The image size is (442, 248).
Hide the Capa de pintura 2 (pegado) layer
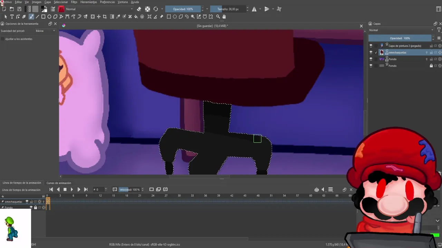(x=371, y=46)
